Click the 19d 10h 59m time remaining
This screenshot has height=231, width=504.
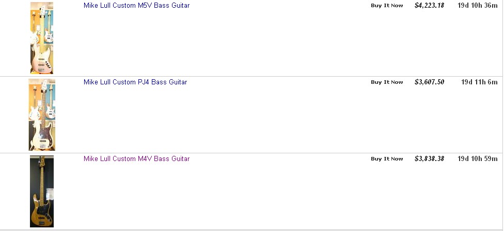pyautogui.click(x=478, y=158)
